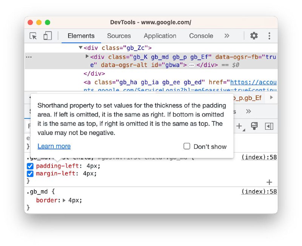Collapse the gb_Zc div node
Screen dimensions: 302x246
pos(81,48)
